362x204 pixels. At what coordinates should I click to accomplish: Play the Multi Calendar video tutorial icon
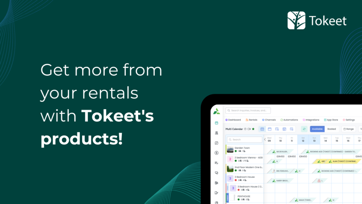[x=249, y=129]
